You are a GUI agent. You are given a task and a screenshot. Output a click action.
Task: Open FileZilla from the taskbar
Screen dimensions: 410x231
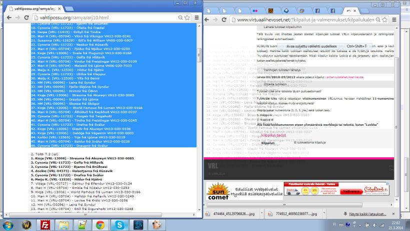(x=45, y=225)
